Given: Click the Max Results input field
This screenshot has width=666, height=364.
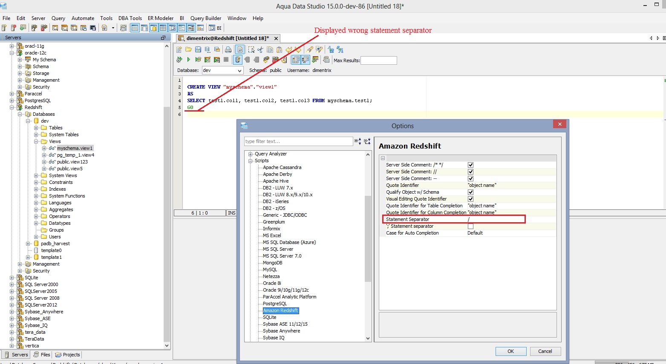Looking at the screenshot, I should click(379, 60).
